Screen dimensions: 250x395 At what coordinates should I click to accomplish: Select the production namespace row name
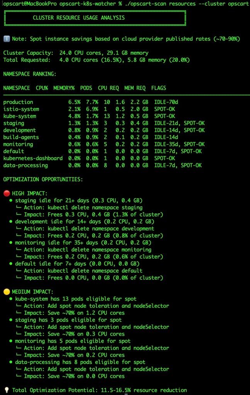point(18,102)
